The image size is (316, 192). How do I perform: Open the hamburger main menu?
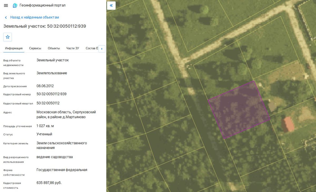click(x=6, y=6)
